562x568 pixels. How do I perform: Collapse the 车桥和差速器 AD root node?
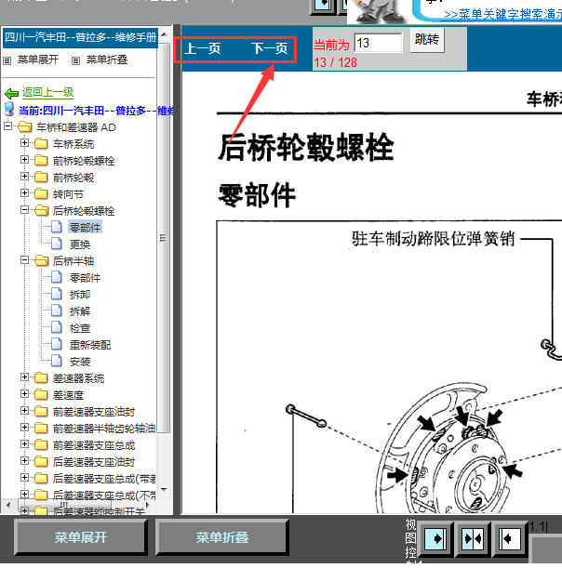[x=7, y=126]
